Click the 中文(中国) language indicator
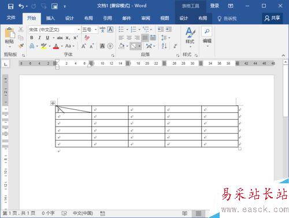 pos(83,213)
